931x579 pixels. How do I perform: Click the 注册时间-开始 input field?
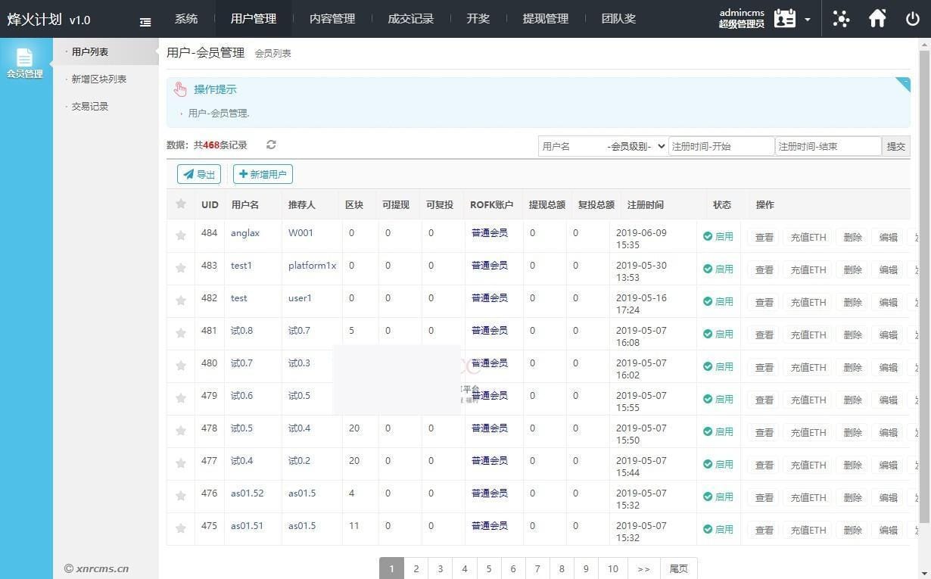(x=719, y=145)
